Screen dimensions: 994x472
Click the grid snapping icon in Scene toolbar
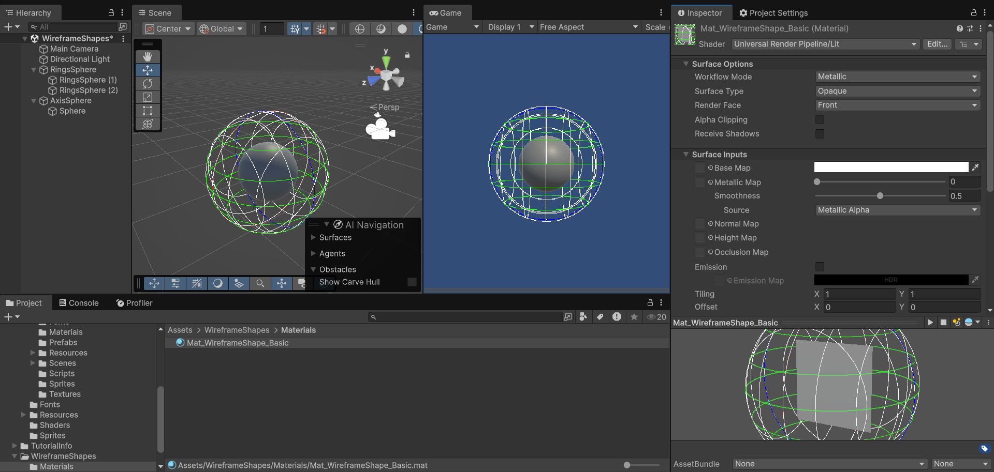[x=322, y=28]
